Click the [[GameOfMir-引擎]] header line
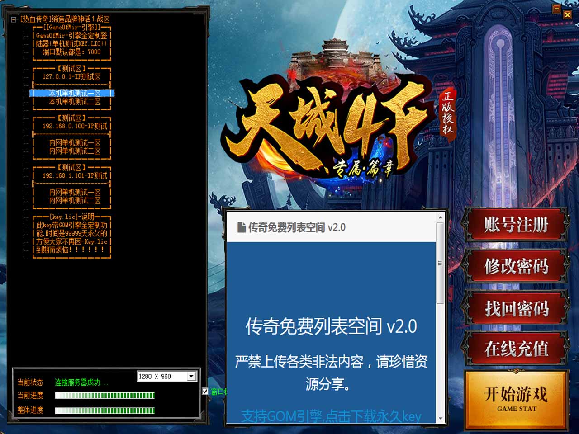The image size is (579, 434). [x=71, y=27]
